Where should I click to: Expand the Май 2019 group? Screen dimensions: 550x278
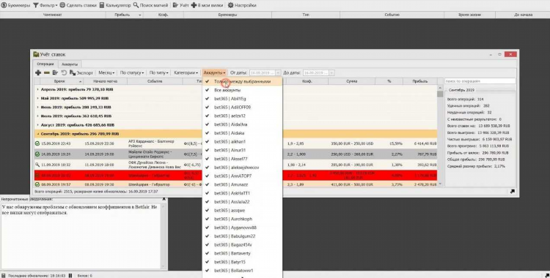38,98
